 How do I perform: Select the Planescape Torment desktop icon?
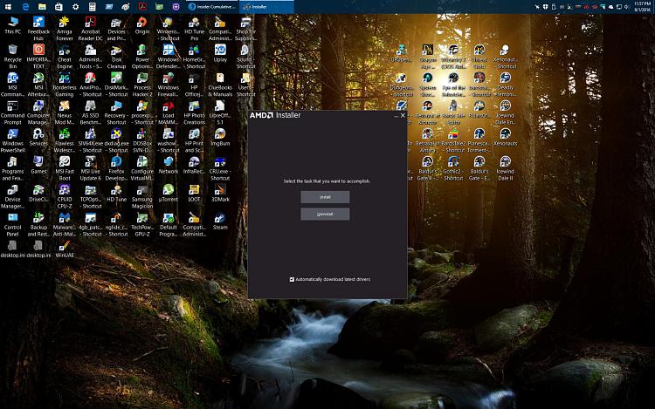(x=479, y=140)
